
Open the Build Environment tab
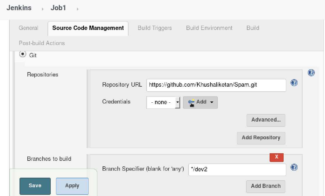tap(209, 28)
